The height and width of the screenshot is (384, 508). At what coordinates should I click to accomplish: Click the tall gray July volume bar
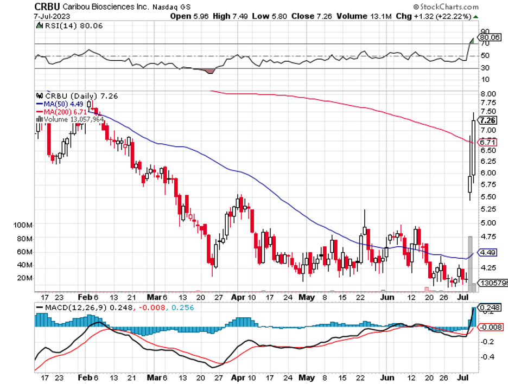coord(470,264)
